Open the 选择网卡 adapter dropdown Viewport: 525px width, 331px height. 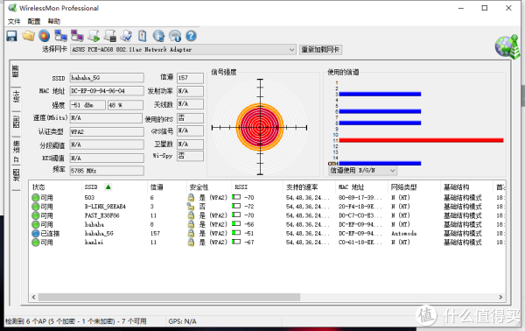[x=183, y=50]
